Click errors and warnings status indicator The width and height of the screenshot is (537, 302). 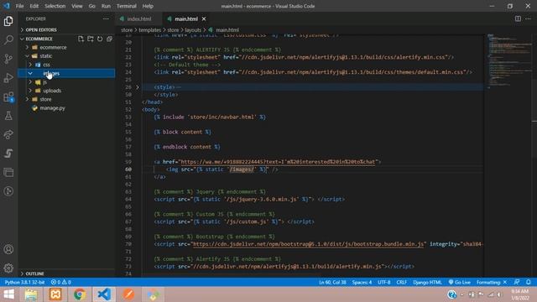(60, 282)
